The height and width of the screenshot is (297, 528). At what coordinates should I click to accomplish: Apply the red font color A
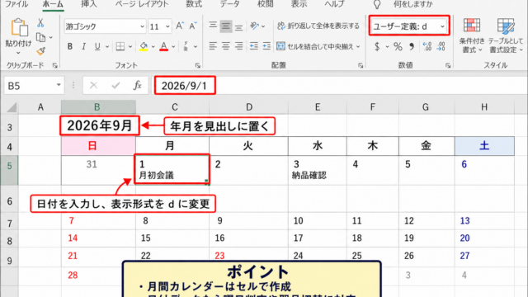pos(164,46)
